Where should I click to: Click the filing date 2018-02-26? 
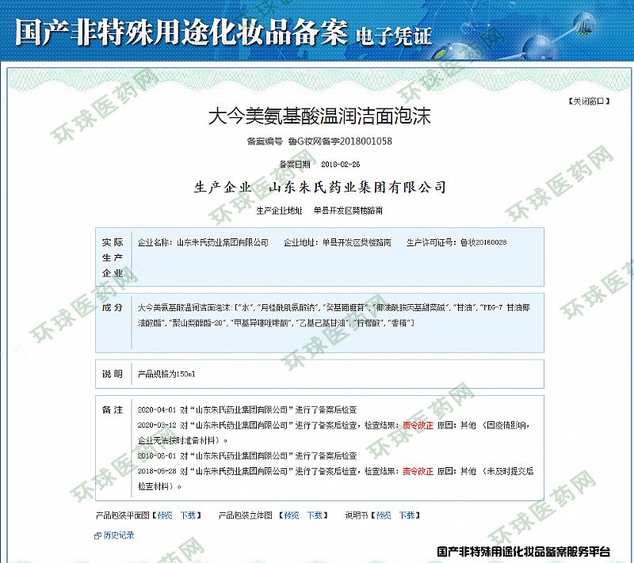(x=341, y=165)
